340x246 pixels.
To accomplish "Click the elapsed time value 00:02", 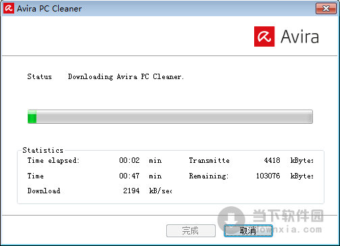I will (129, 160).
